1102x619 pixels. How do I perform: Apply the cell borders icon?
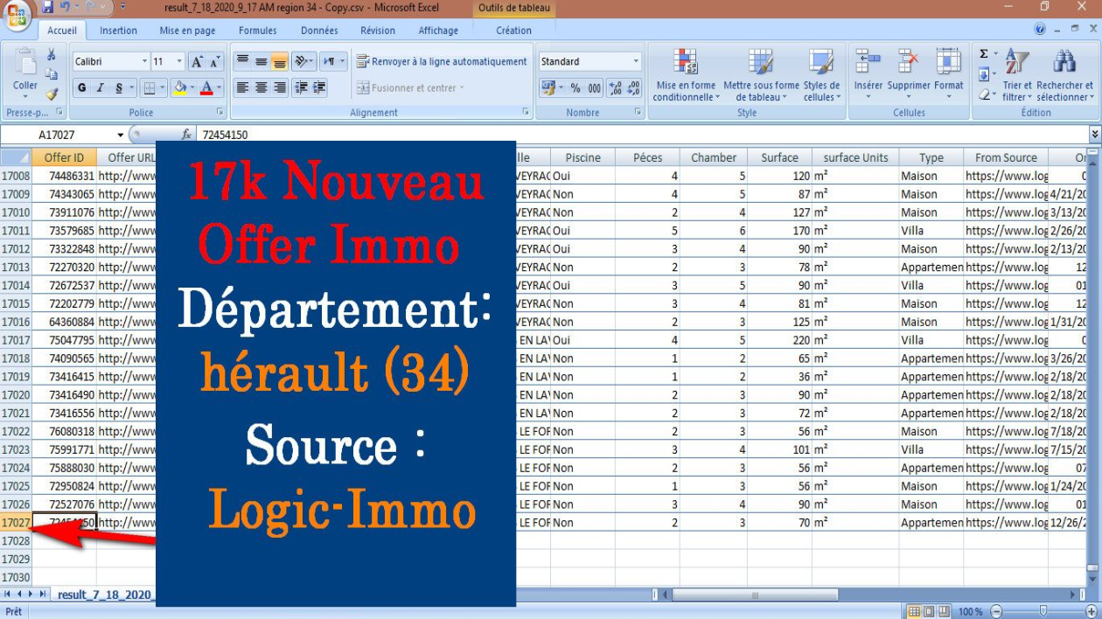[x=150, y=87]
